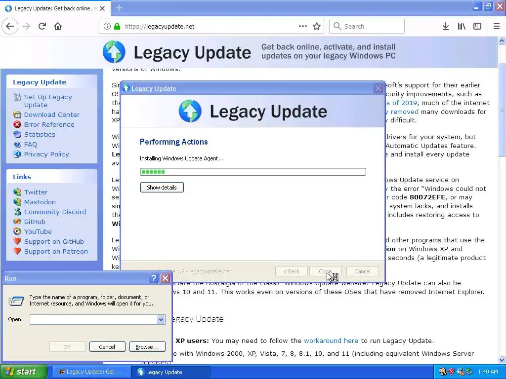
Task: Go back with the browser back arrow
Action: point(10,26)
